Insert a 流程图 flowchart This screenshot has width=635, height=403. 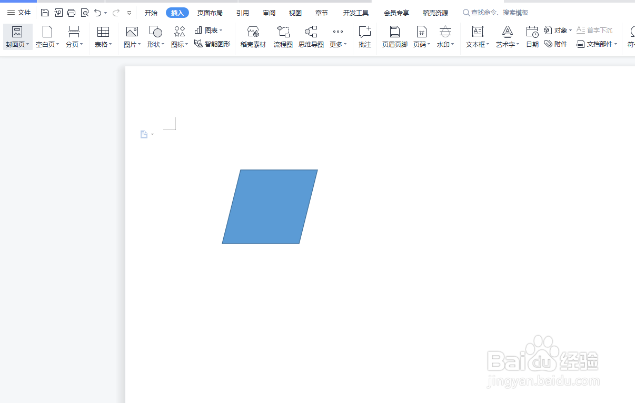point(283,37)
